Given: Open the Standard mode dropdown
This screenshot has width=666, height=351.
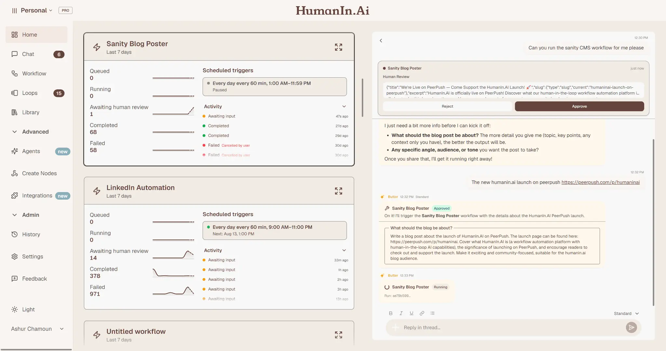Looking at the screenshot, I should point(626,314).
